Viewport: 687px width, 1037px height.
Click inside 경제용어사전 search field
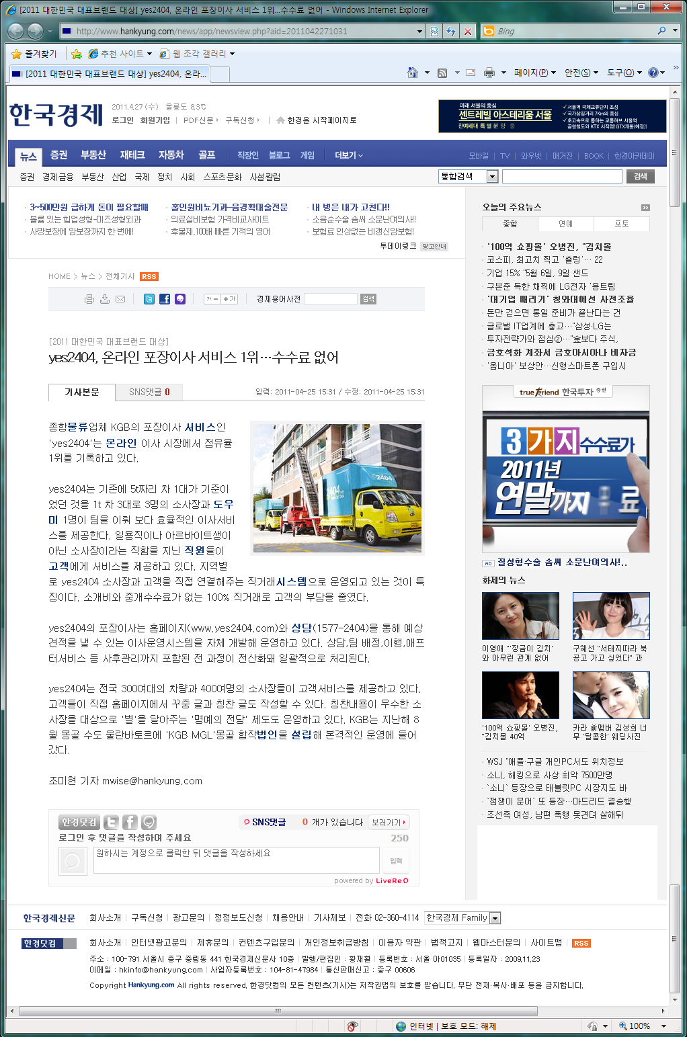pos(331,299)
